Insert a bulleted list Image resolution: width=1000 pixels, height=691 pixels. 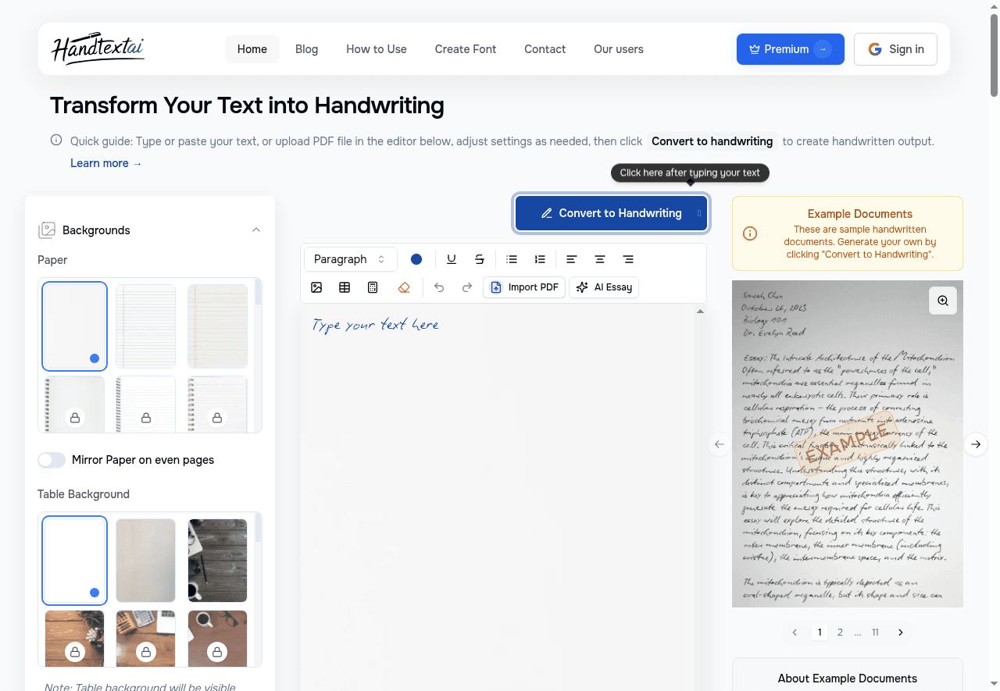click(512, 259)
